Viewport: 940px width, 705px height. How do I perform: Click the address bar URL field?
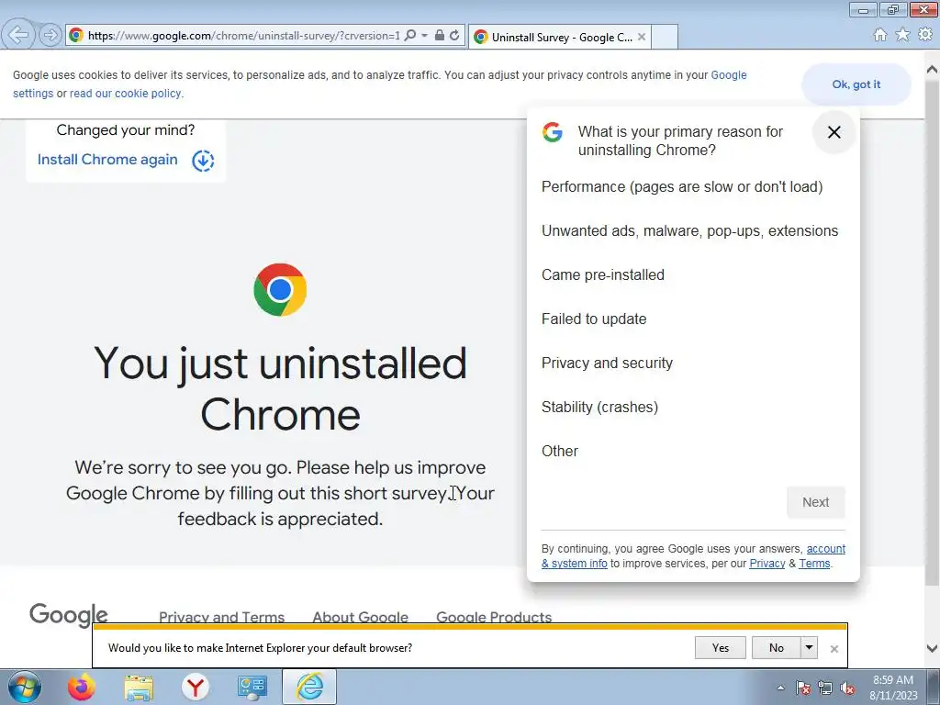coord(243,36)
